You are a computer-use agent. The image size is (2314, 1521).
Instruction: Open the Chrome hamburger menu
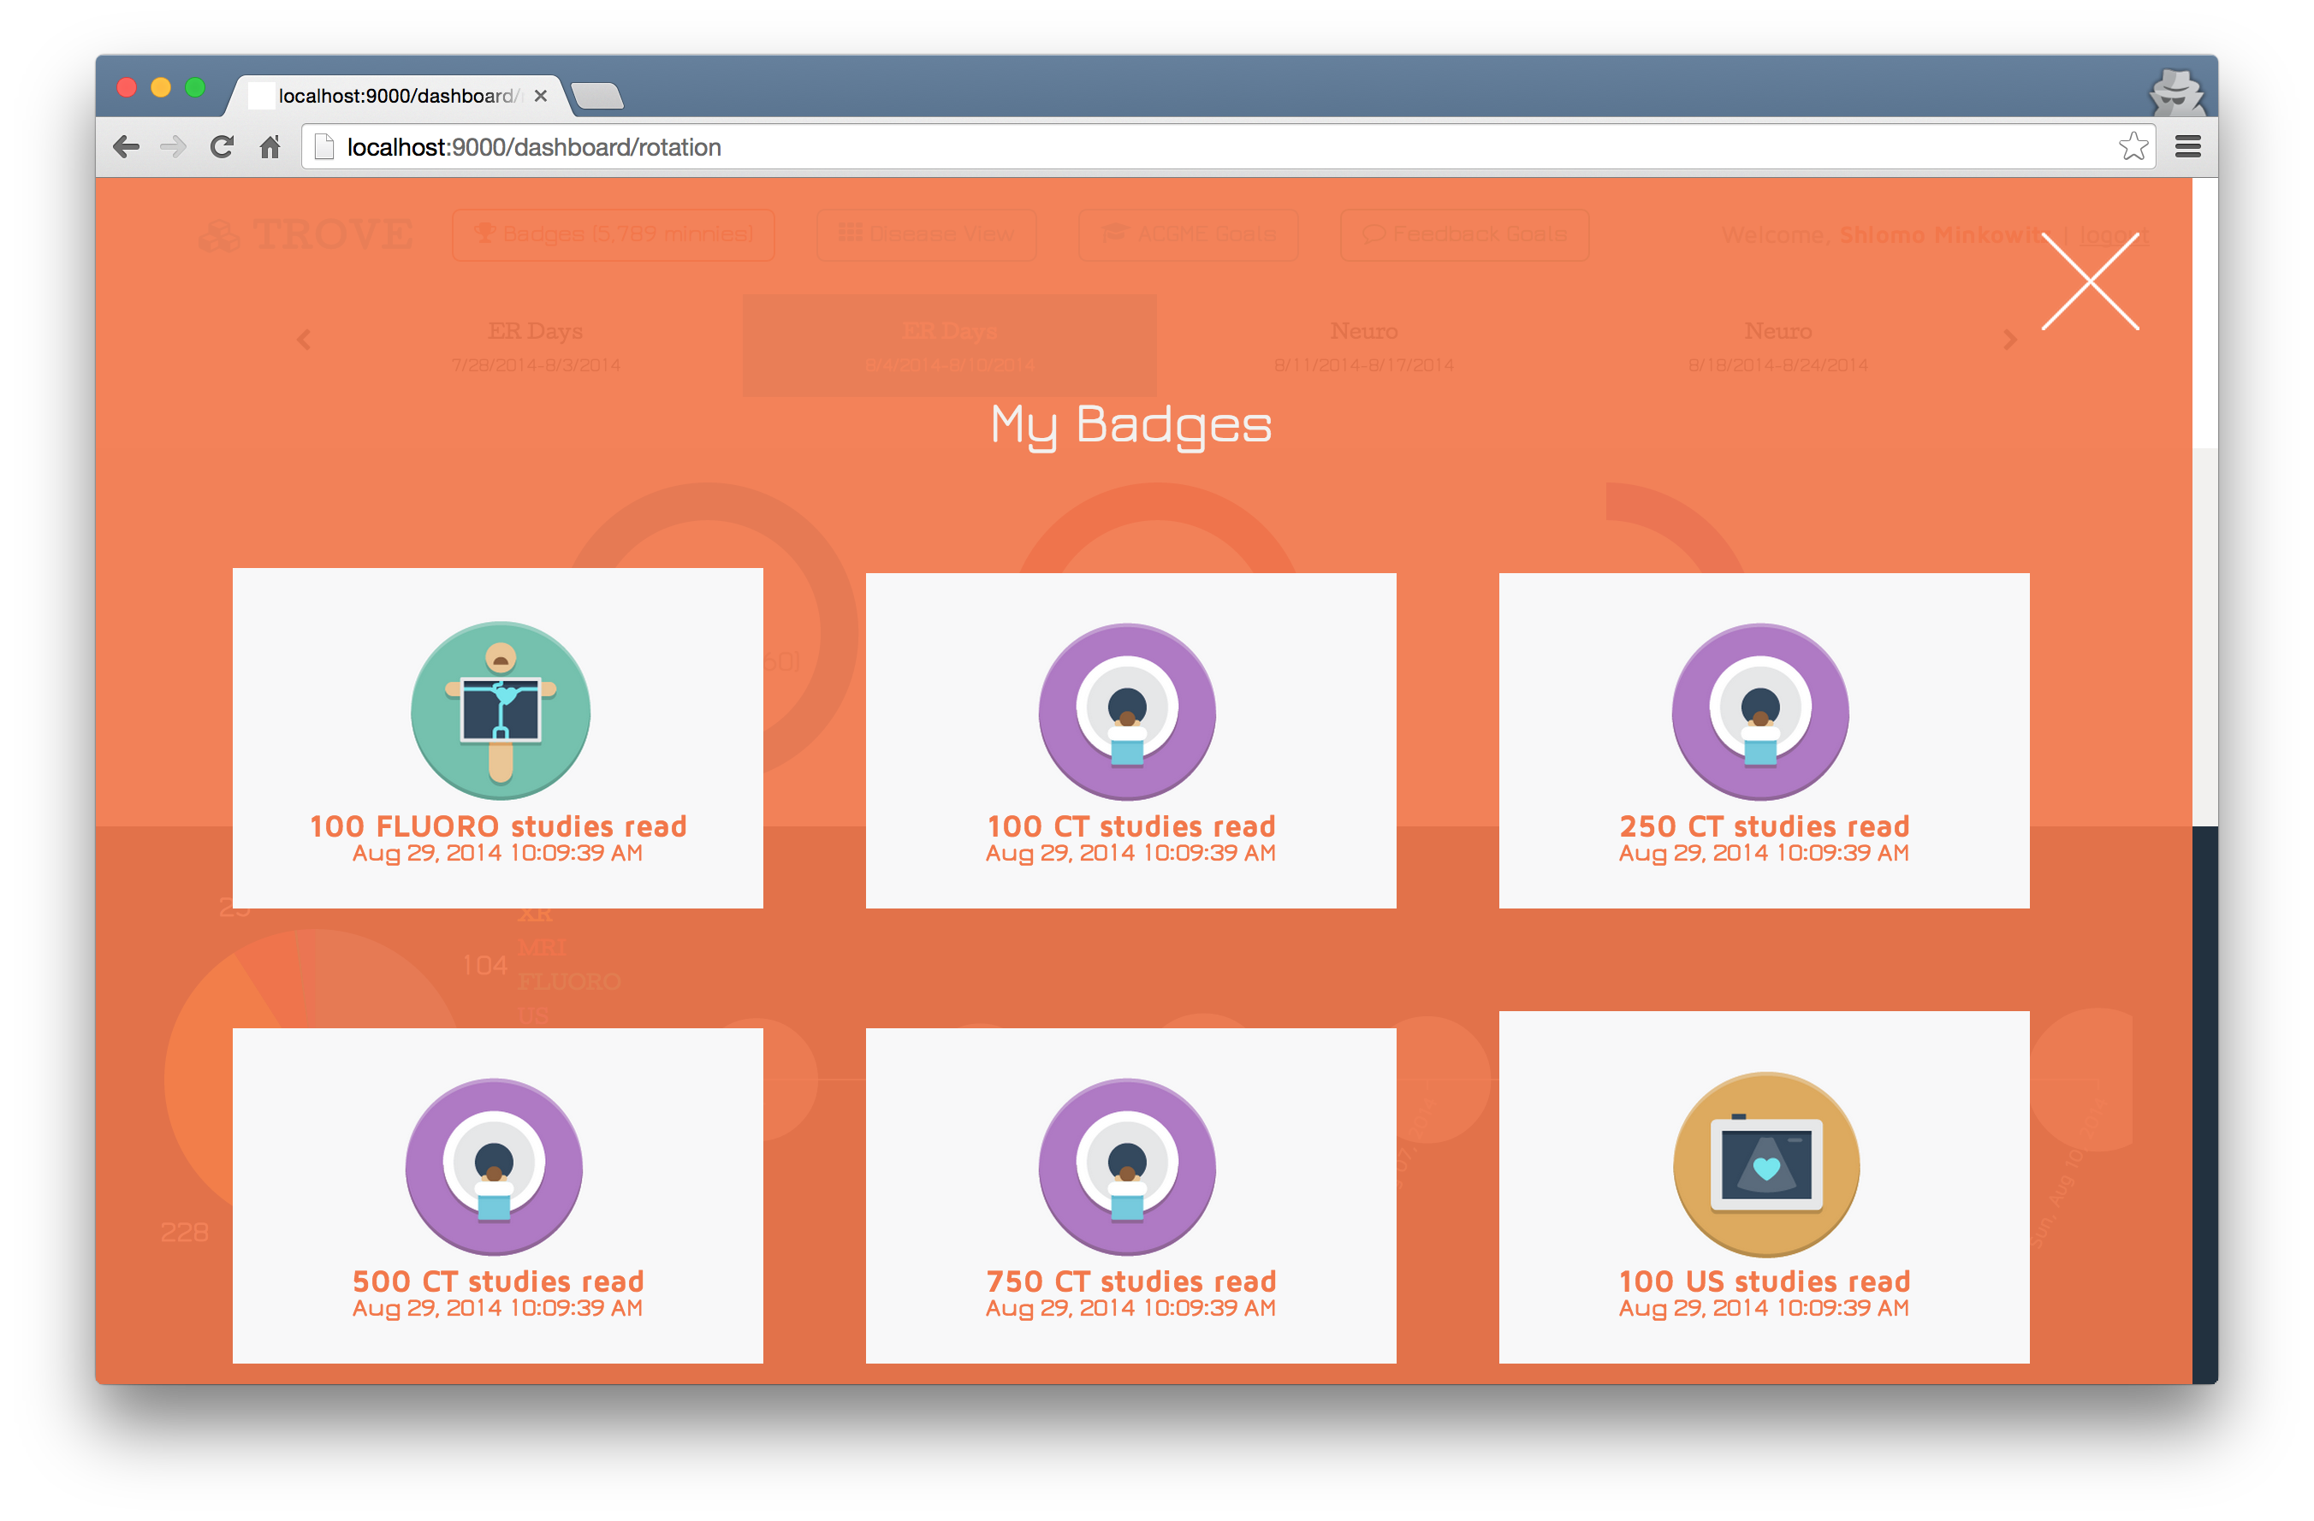(x=2187, y=147)
